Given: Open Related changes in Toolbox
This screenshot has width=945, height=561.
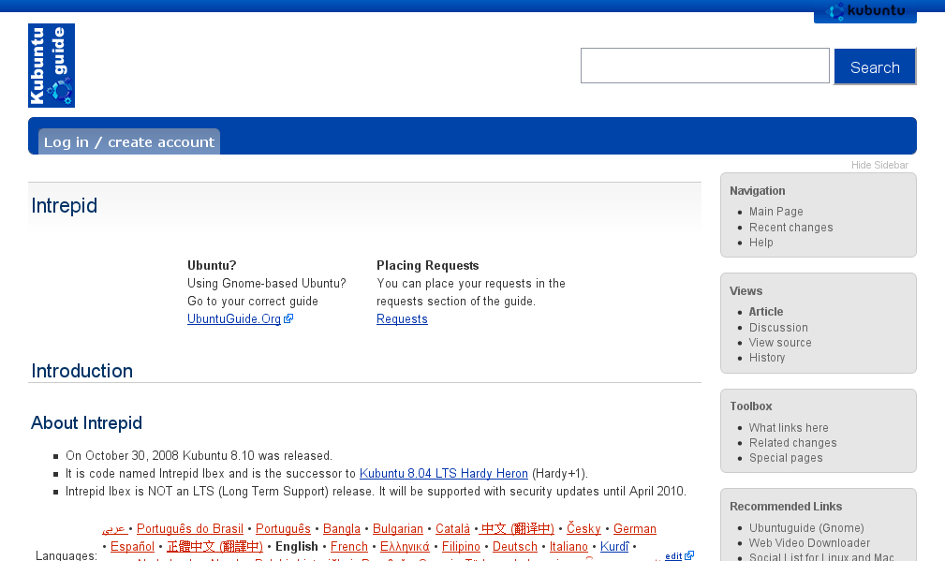Looking at the screenshot, I should click(792, 443).
